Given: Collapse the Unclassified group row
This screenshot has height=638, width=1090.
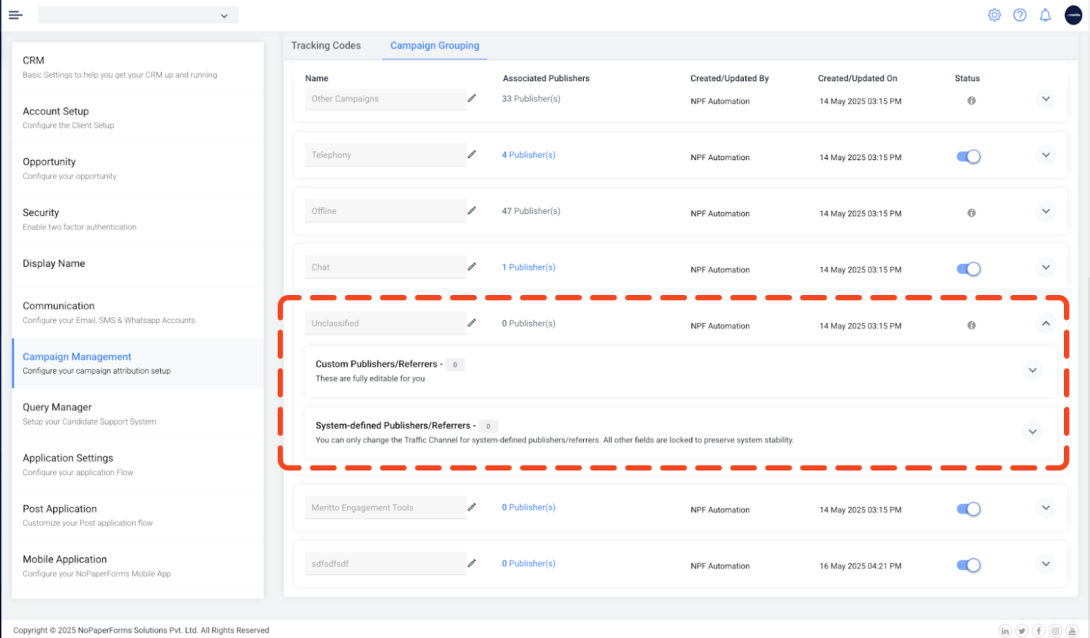Looking at the screenshot, I should tap(1045, 324).
